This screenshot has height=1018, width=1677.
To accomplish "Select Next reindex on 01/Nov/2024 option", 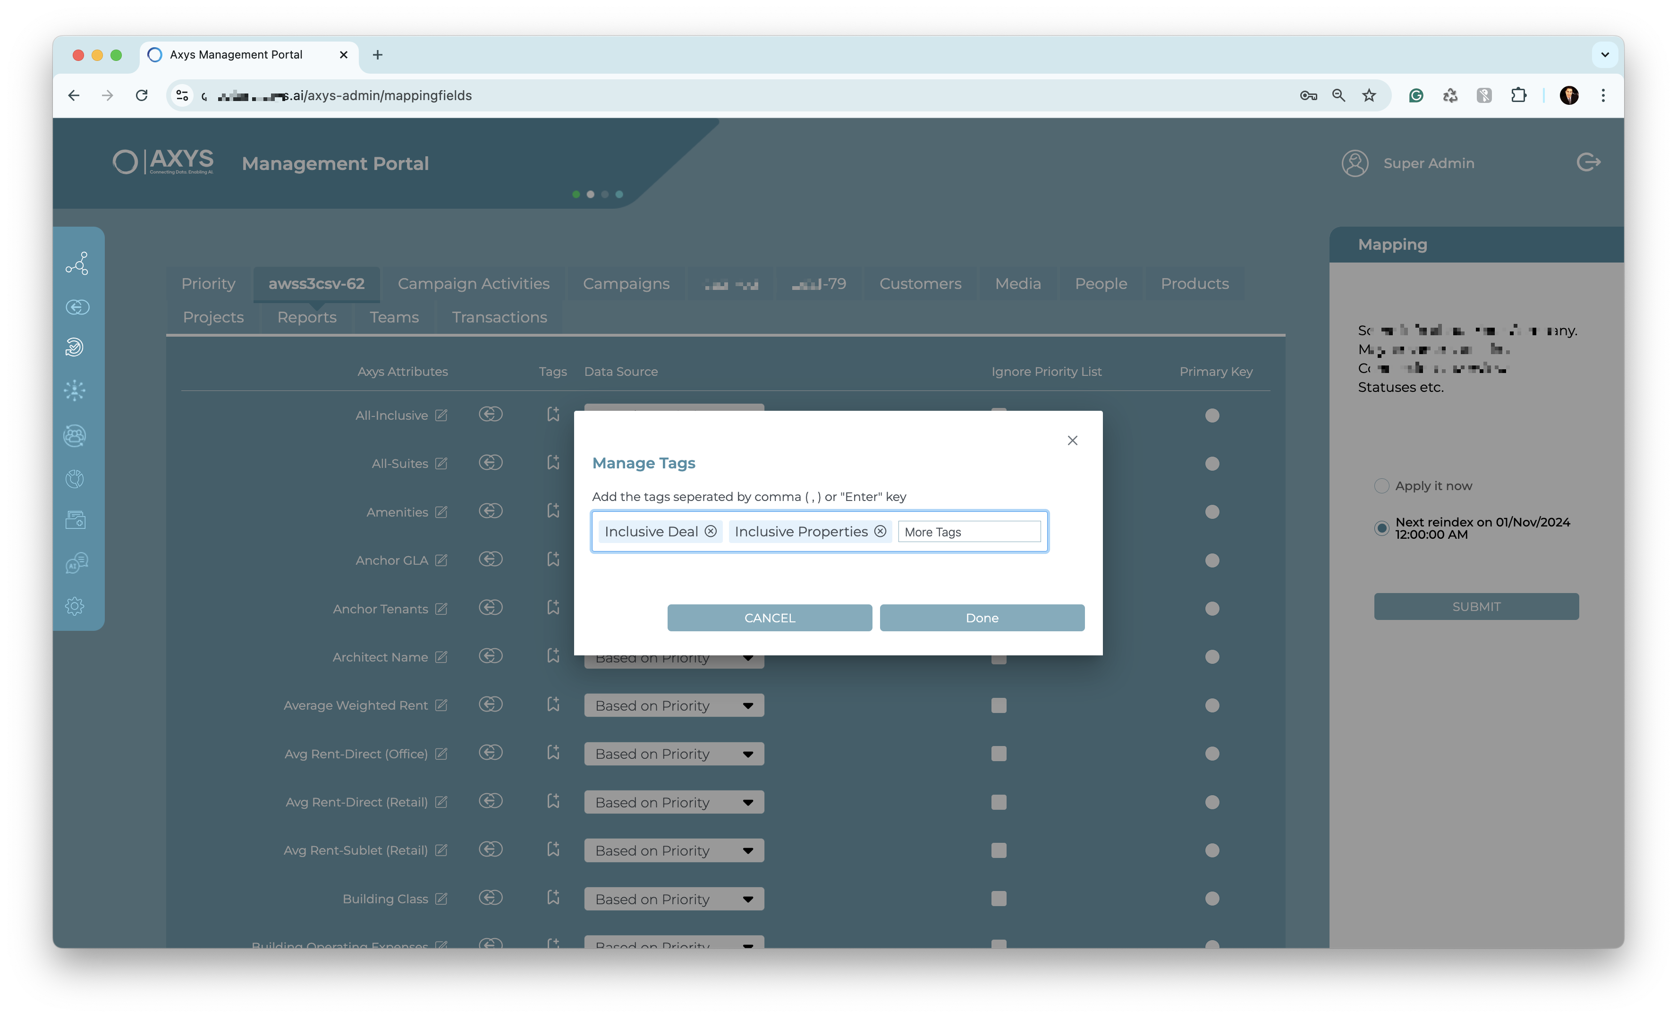I will [x=1381, y=528].
